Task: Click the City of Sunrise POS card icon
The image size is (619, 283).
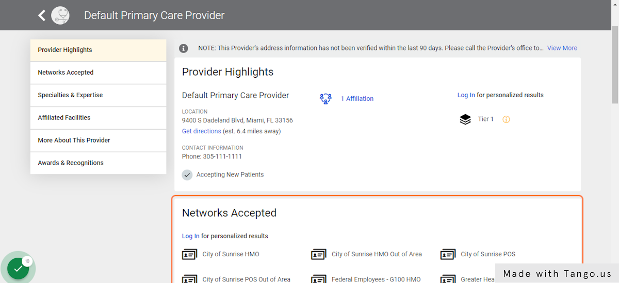Action: [448, 254]
